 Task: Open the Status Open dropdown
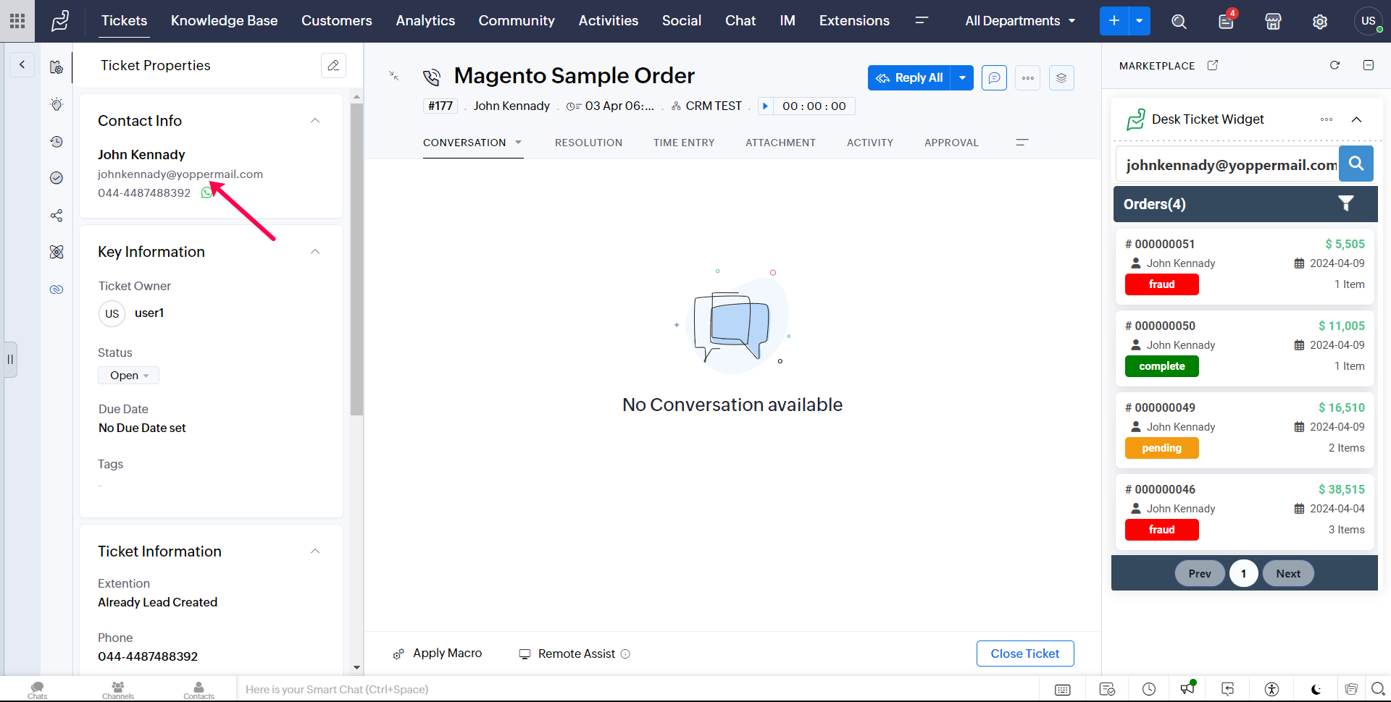tap(129, 376)
